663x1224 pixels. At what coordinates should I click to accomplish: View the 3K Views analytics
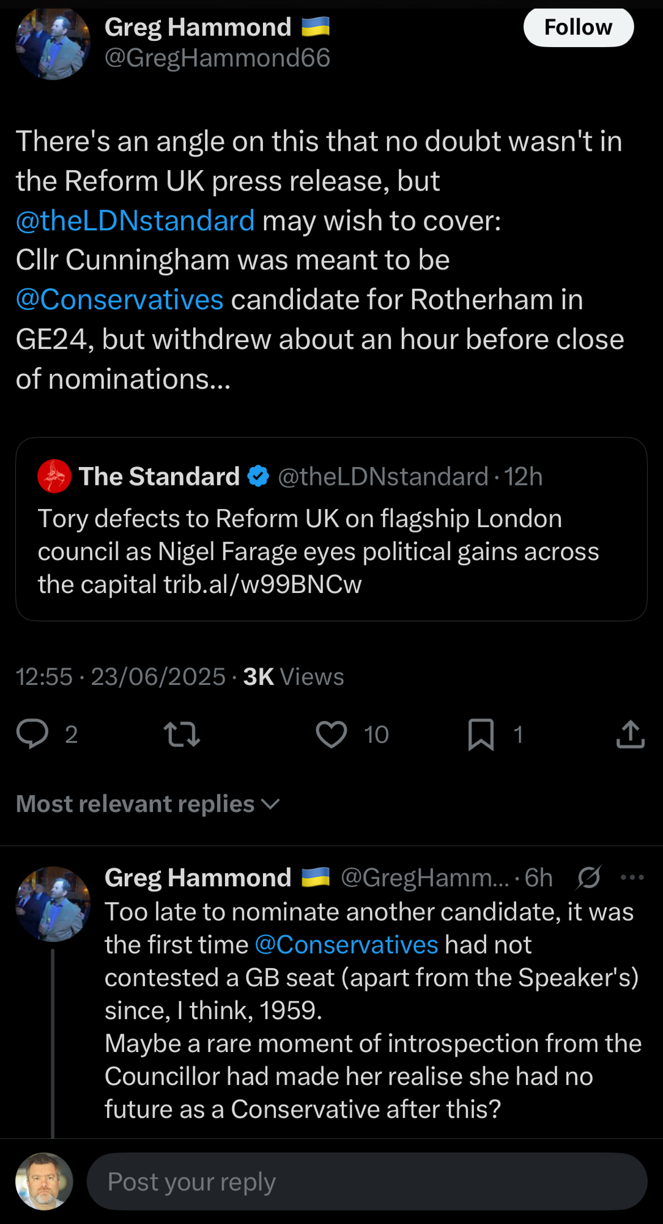click(x=294, y=677)
